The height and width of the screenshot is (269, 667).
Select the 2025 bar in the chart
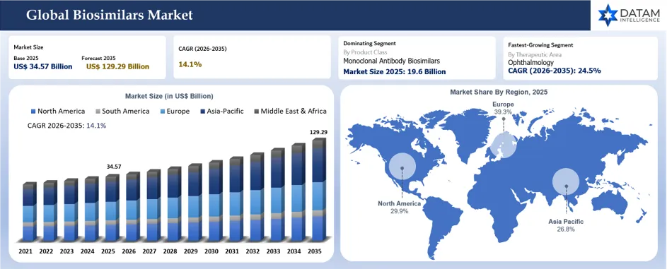112,208
